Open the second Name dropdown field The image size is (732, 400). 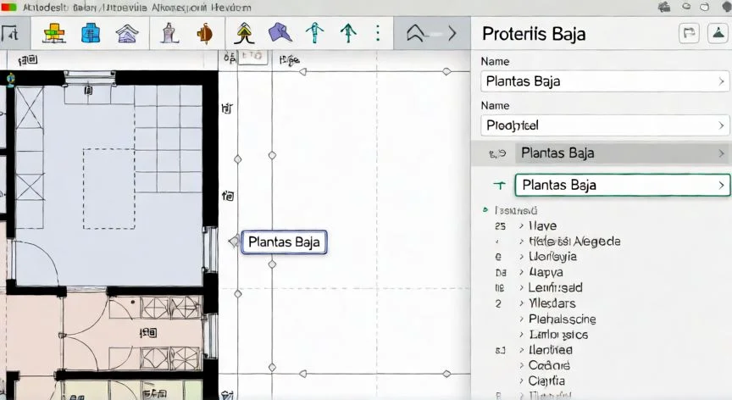point(605,125)
